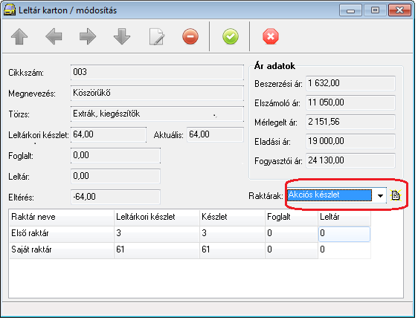Select the Első raktár row
418x320 pixels.
(x=190, y=234)
